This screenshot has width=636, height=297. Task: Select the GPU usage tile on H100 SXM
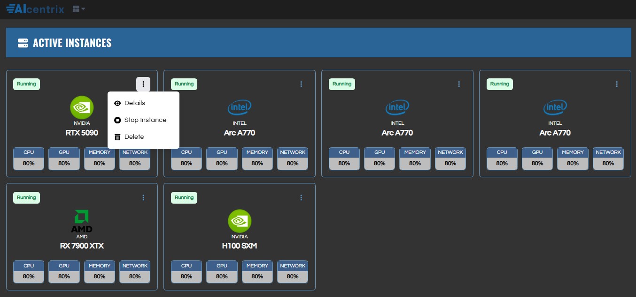222,272
